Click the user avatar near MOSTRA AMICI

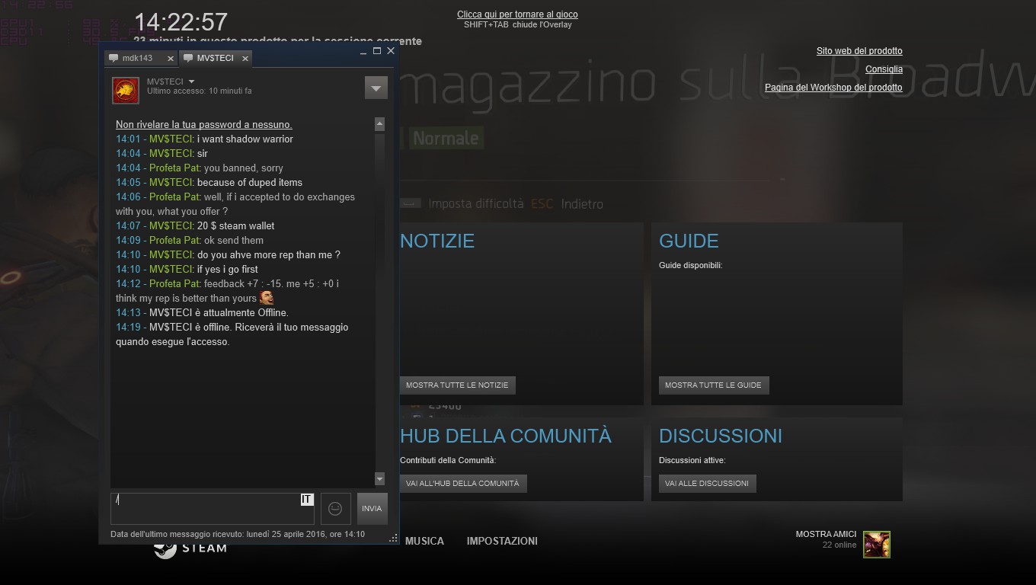coord(877,545)
